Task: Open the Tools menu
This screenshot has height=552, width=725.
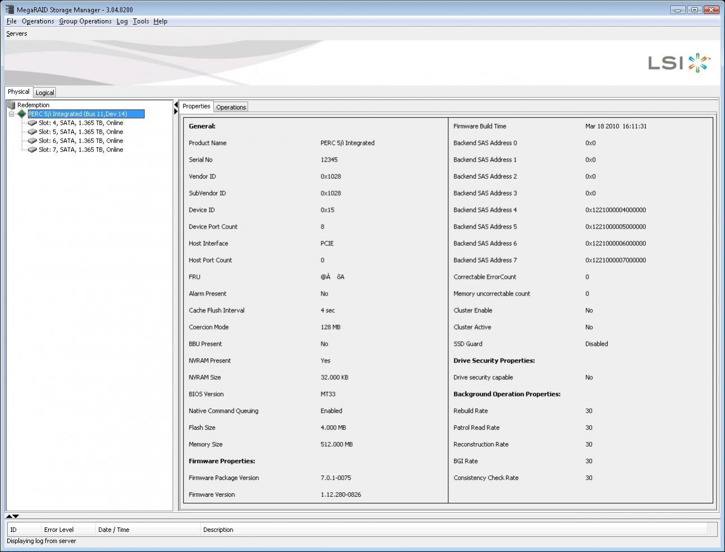Action: pyautogui.click(x=141, y=21)
